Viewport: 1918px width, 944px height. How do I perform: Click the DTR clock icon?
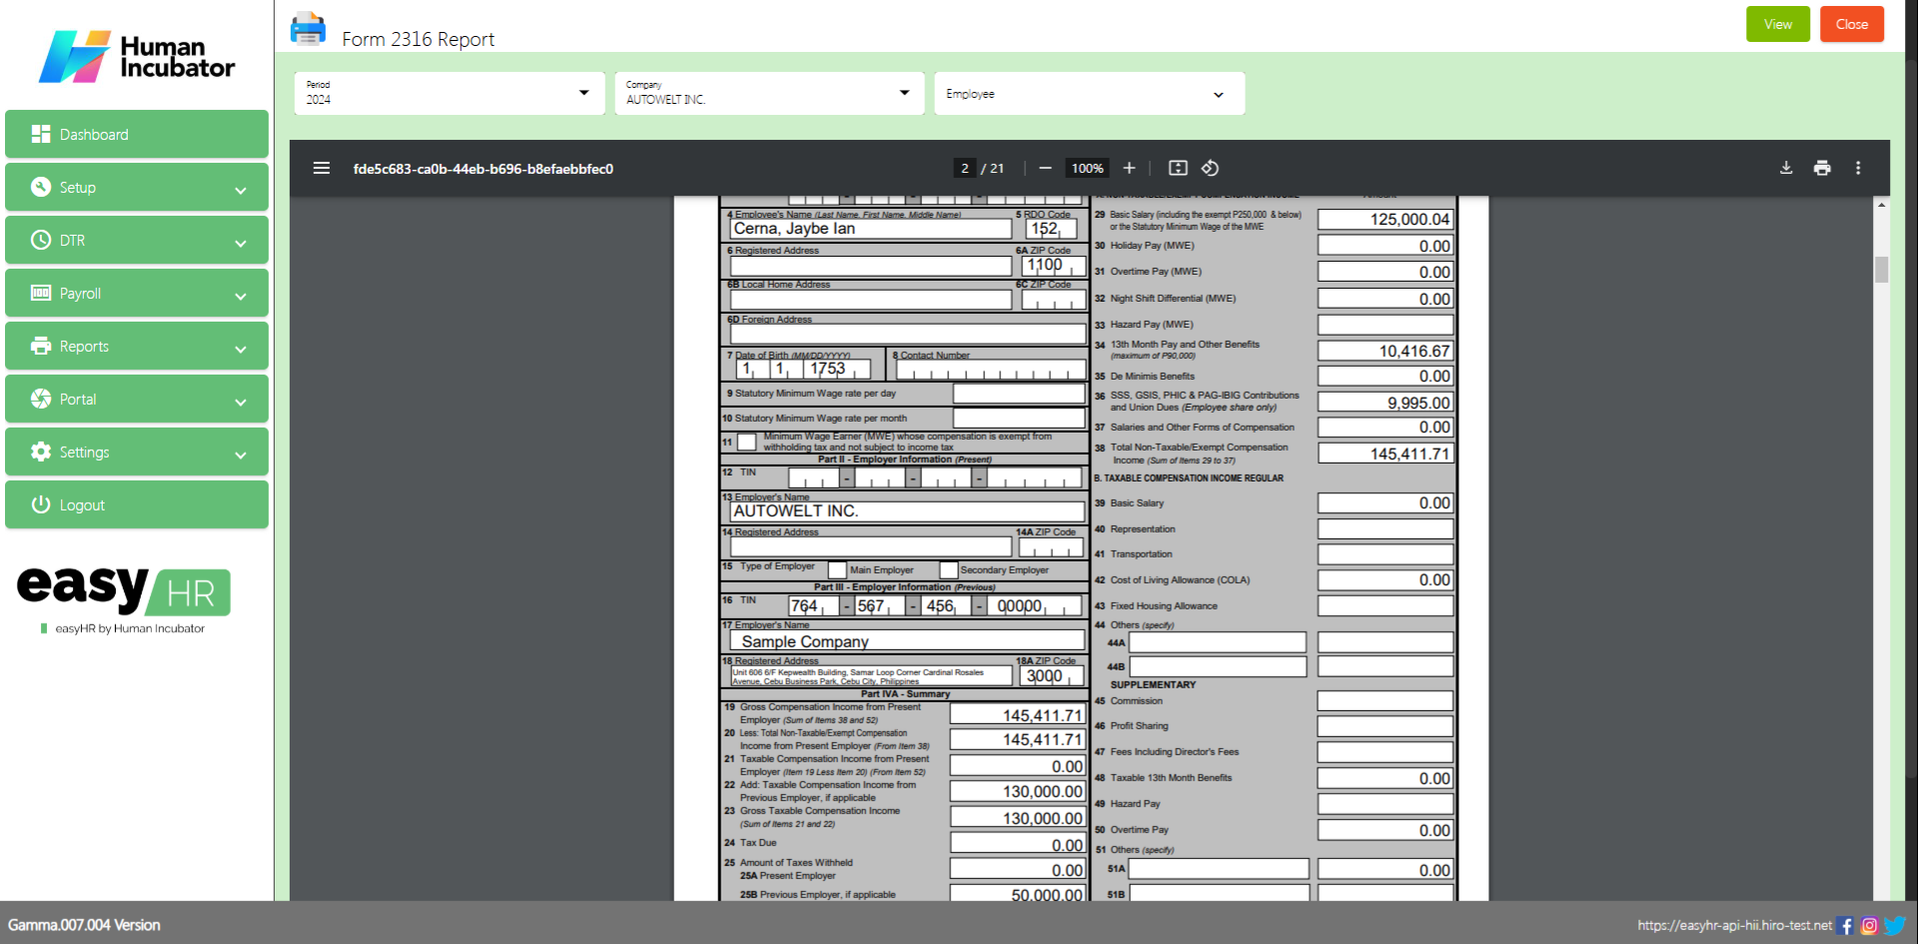click(x=41, y=240)
